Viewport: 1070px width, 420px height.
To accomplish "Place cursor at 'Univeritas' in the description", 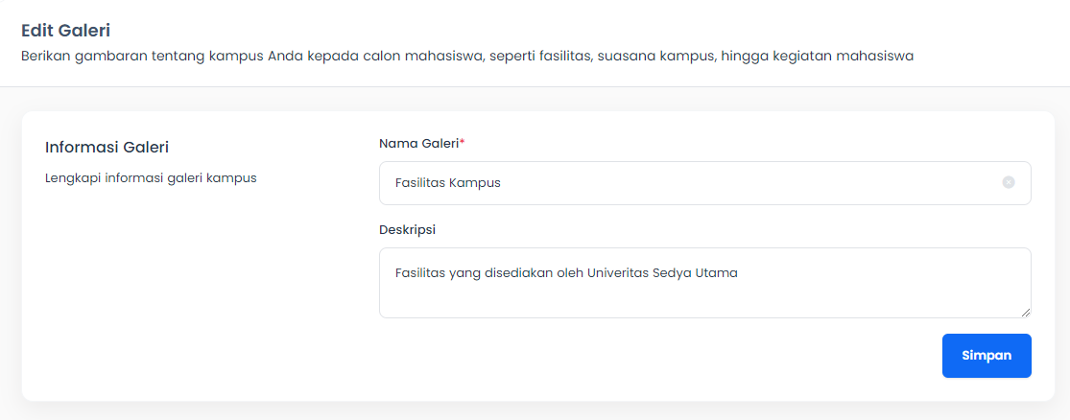I will coord(618,273).
